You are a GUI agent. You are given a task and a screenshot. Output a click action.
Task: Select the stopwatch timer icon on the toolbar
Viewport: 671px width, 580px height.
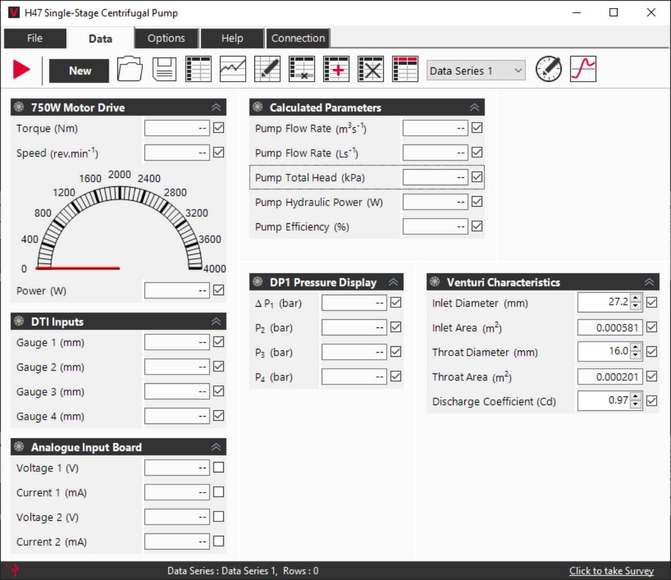click(548, 68)
